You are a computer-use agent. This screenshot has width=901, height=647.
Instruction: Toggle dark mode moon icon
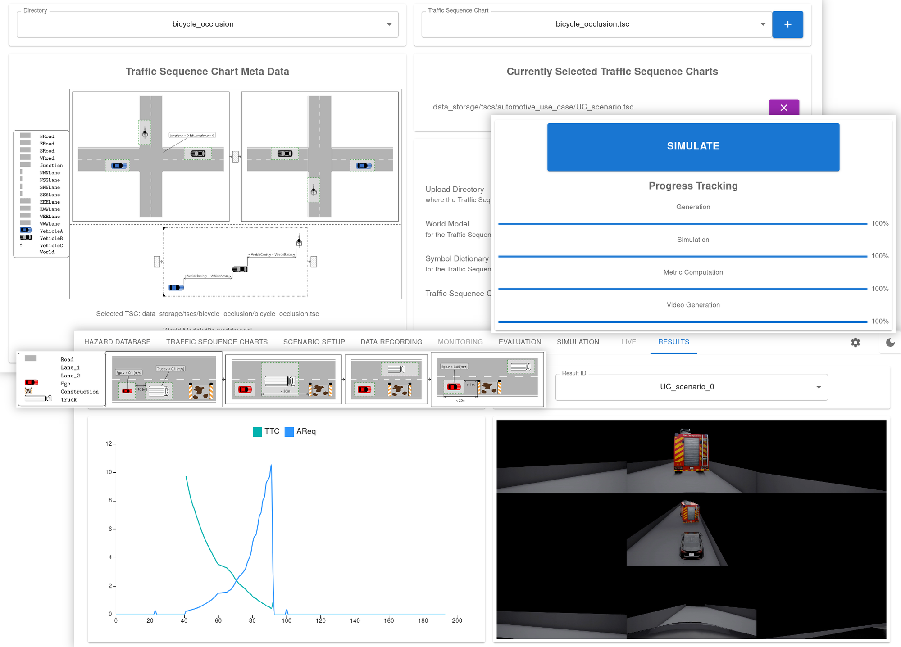890,342
